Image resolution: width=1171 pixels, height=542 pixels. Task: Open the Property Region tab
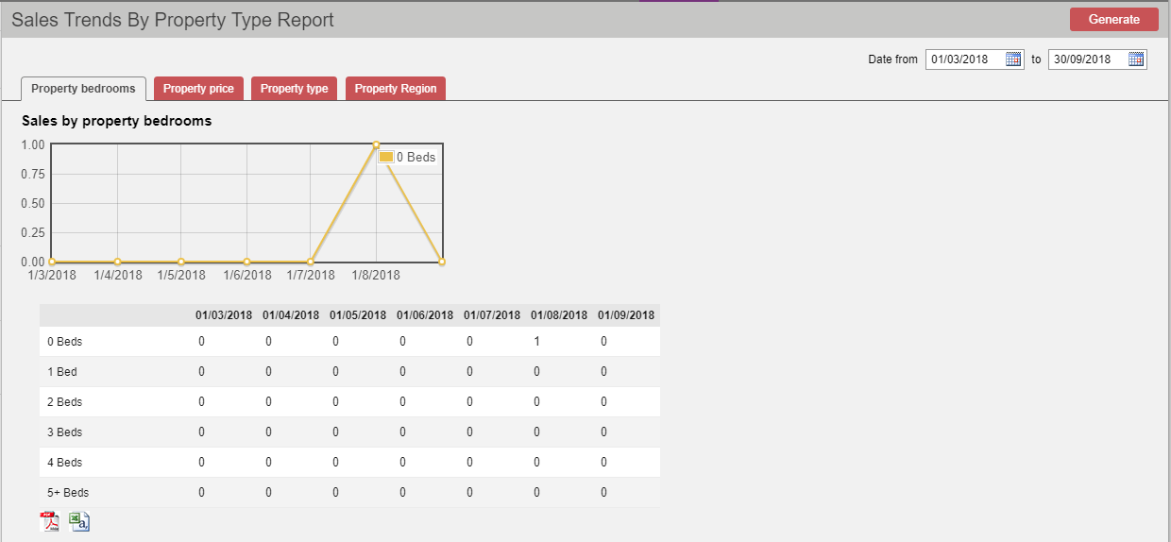coord(396,89)
